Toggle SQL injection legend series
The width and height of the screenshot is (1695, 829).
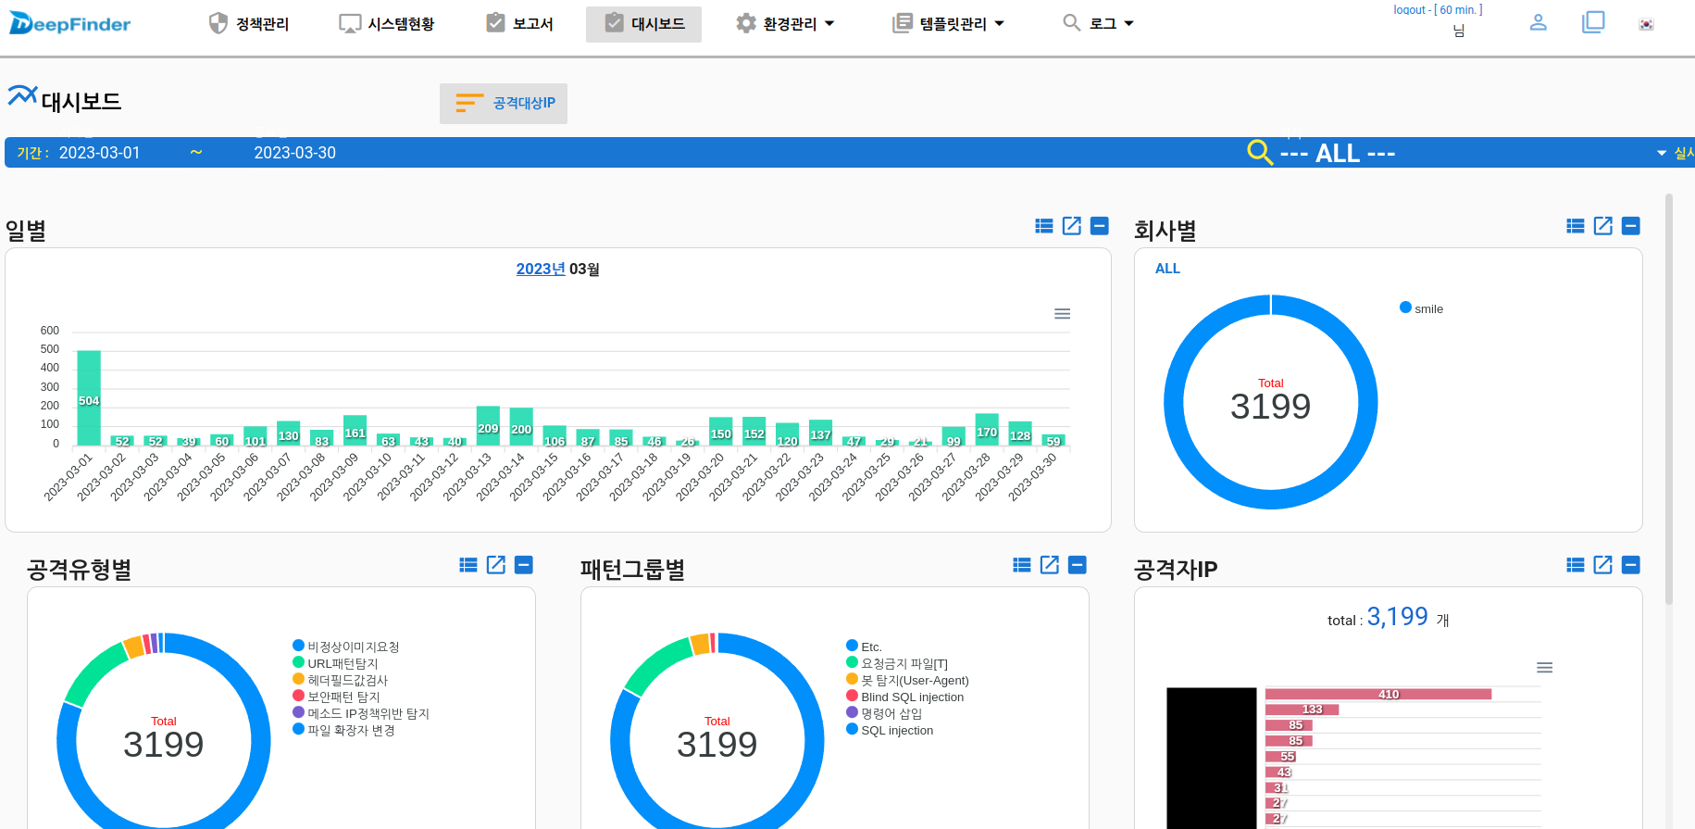pyautogui.click(x=896, y=730)
